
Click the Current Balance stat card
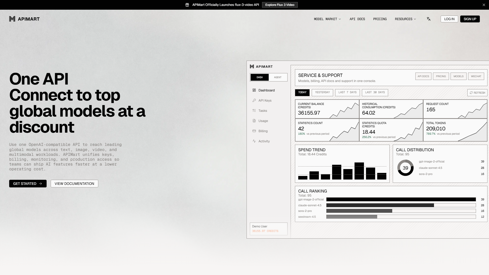pyautogui.click(x=327, y=109)
